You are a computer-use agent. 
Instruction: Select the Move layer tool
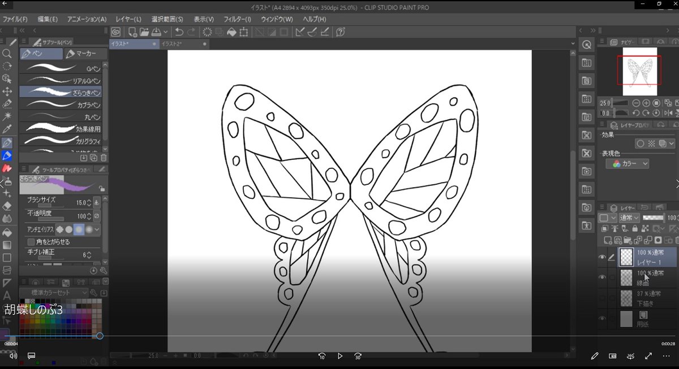[7, 91]
